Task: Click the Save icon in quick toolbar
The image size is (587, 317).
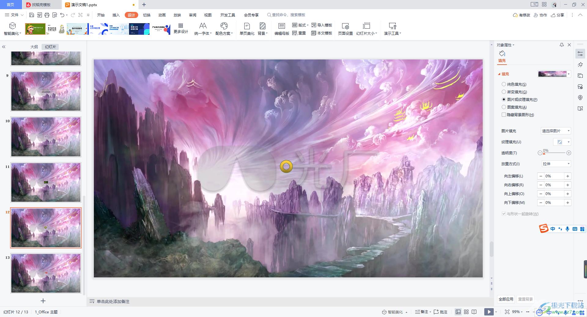Action: pyautogui.click(x=31, y=15)
